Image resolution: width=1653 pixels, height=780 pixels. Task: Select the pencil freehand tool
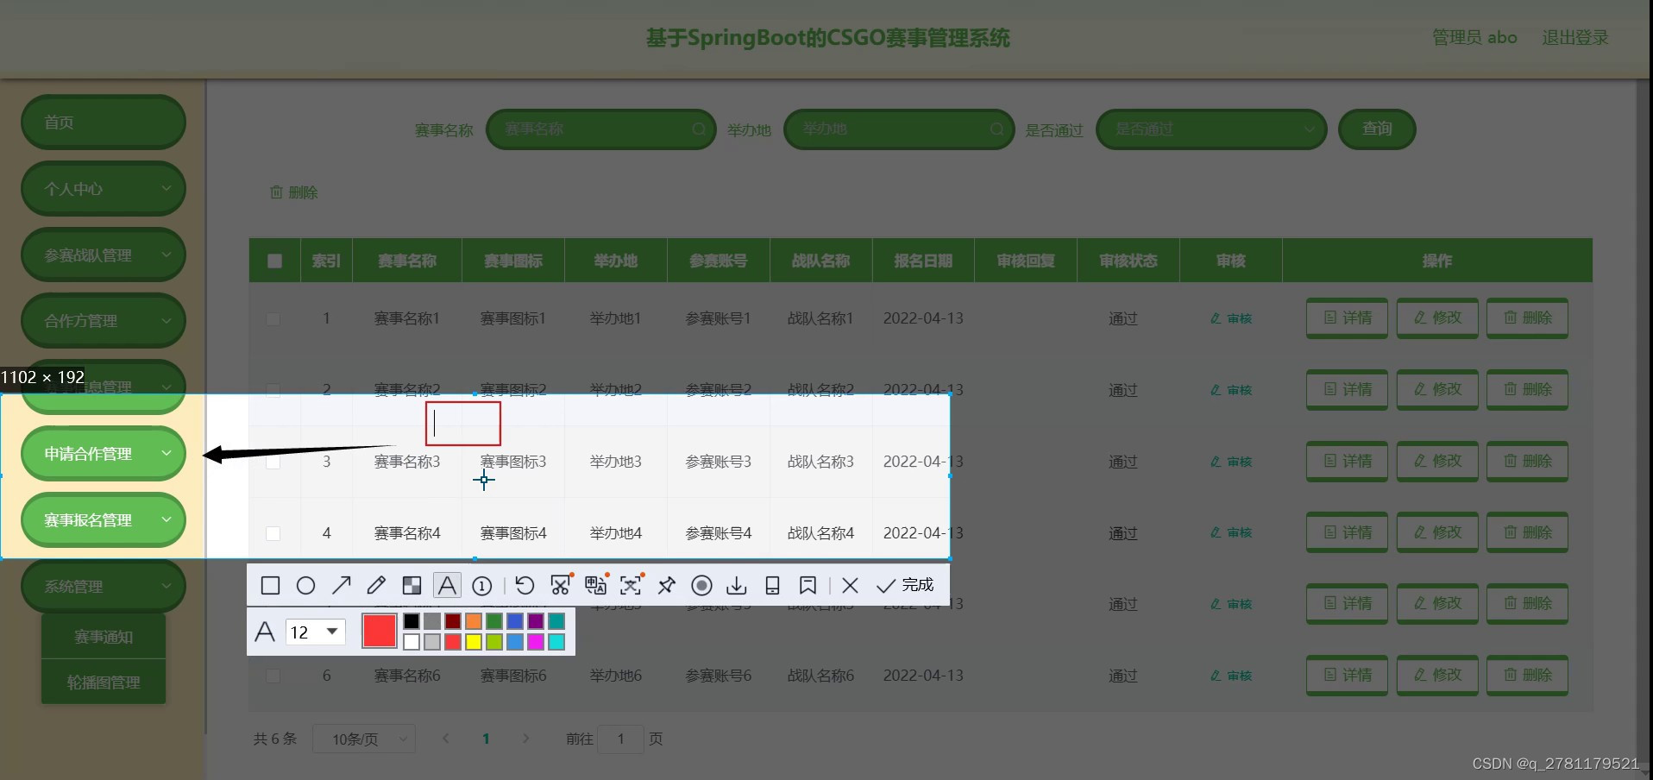[376, 586]
